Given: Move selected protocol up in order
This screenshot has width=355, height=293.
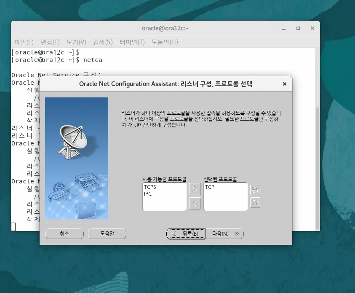Looking at the screenshot, I should (x=255, y=190).
